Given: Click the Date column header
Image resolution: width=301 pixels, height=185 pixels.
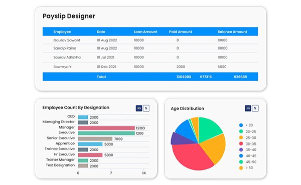Looking at the screenshot, I should tap(101, 32).
